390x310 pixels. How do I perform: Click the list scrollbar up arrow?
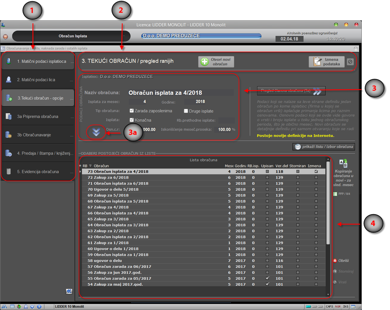point(328,160)
